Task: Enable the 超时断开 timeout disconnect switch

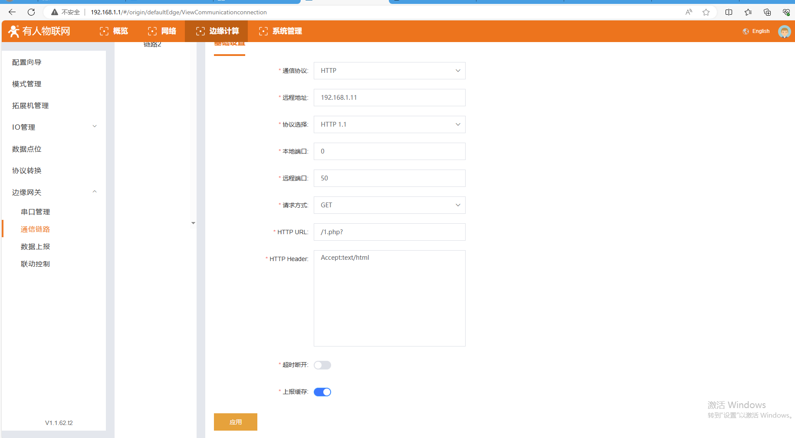Action: (x=322, y=365)
